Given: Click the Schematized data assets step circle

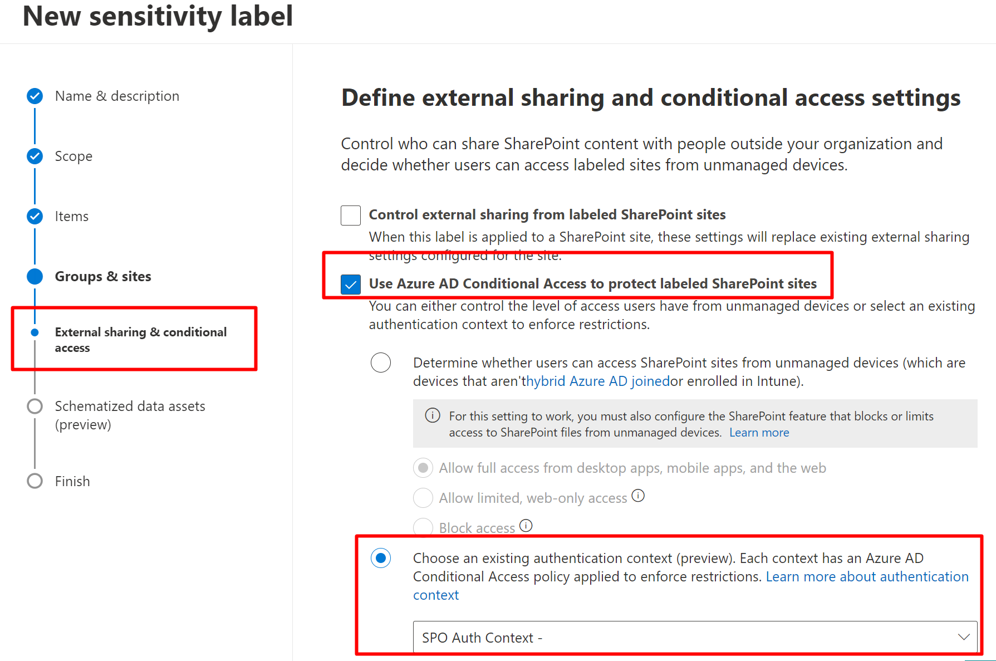Looking at the screenshot, I should [35, 407].
